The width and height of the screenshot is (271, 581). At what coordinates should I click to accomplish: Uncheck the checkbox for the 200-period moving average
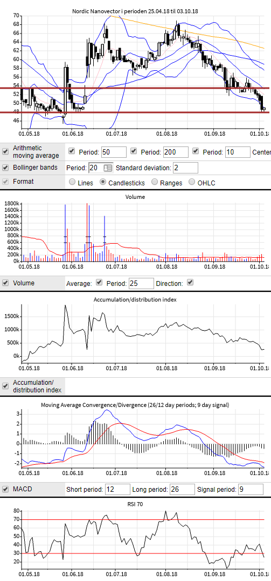pyautogui.click(x=134, y=151)
